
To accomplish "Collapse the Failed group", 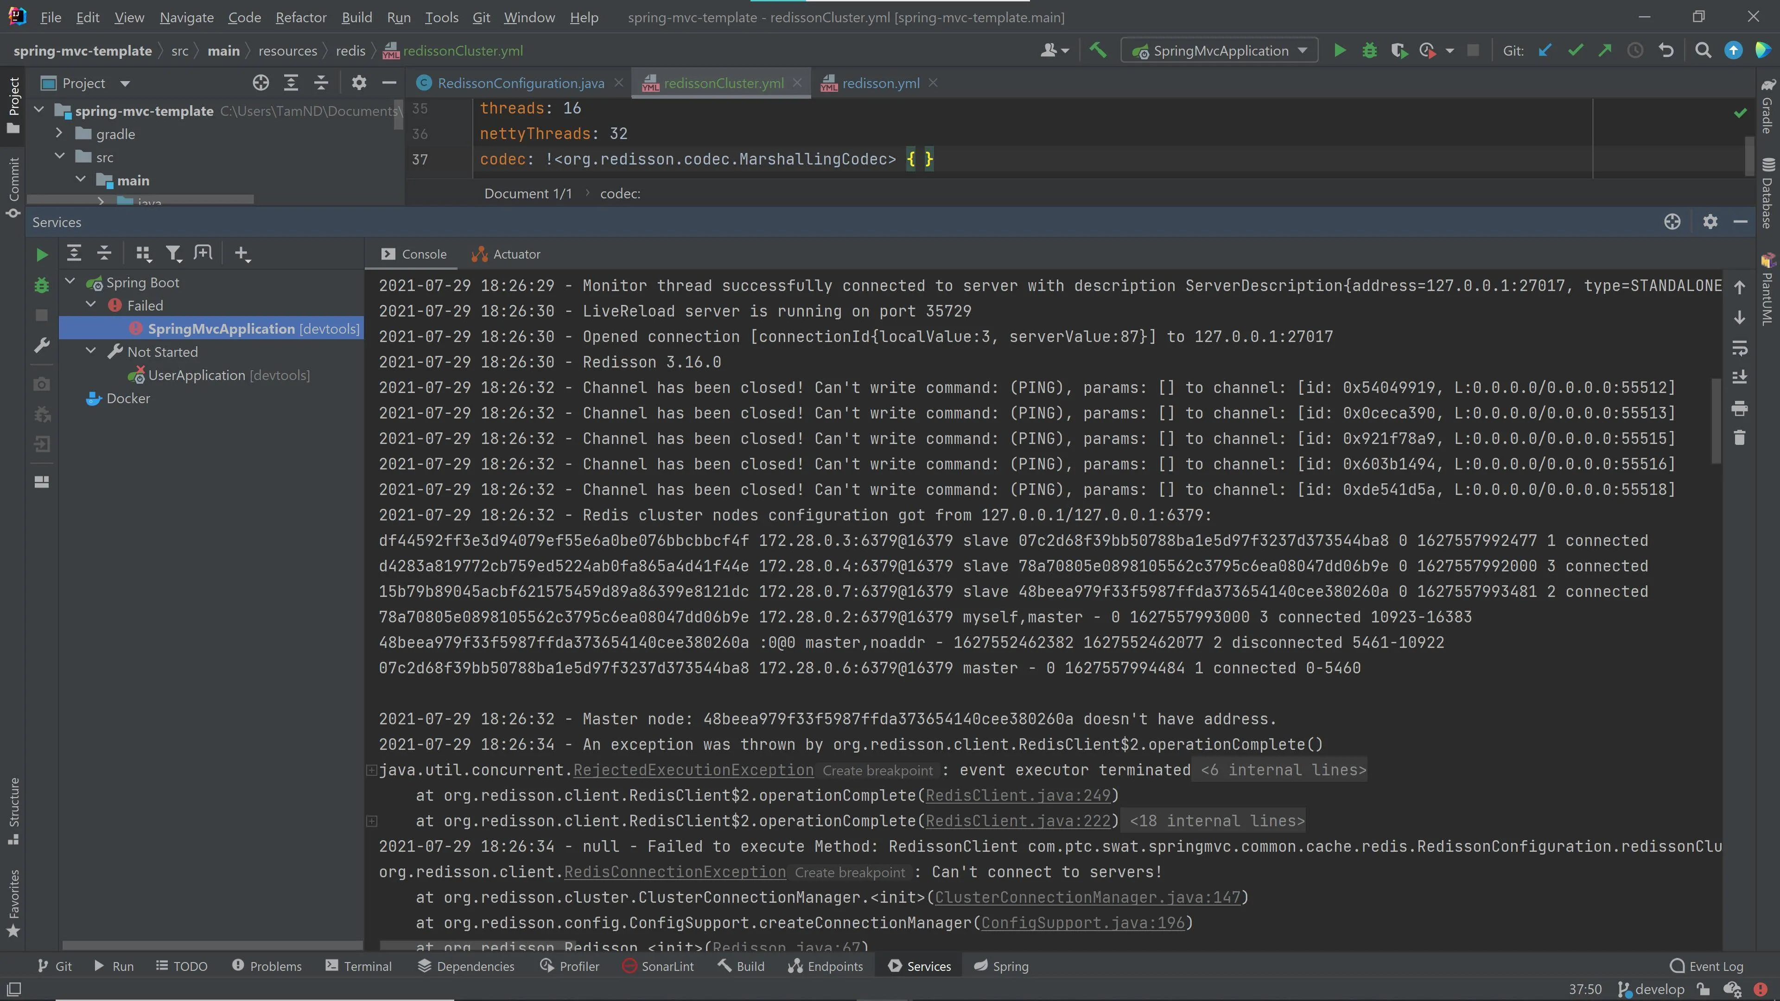I will pyautogui.click(x=91, y=304).
